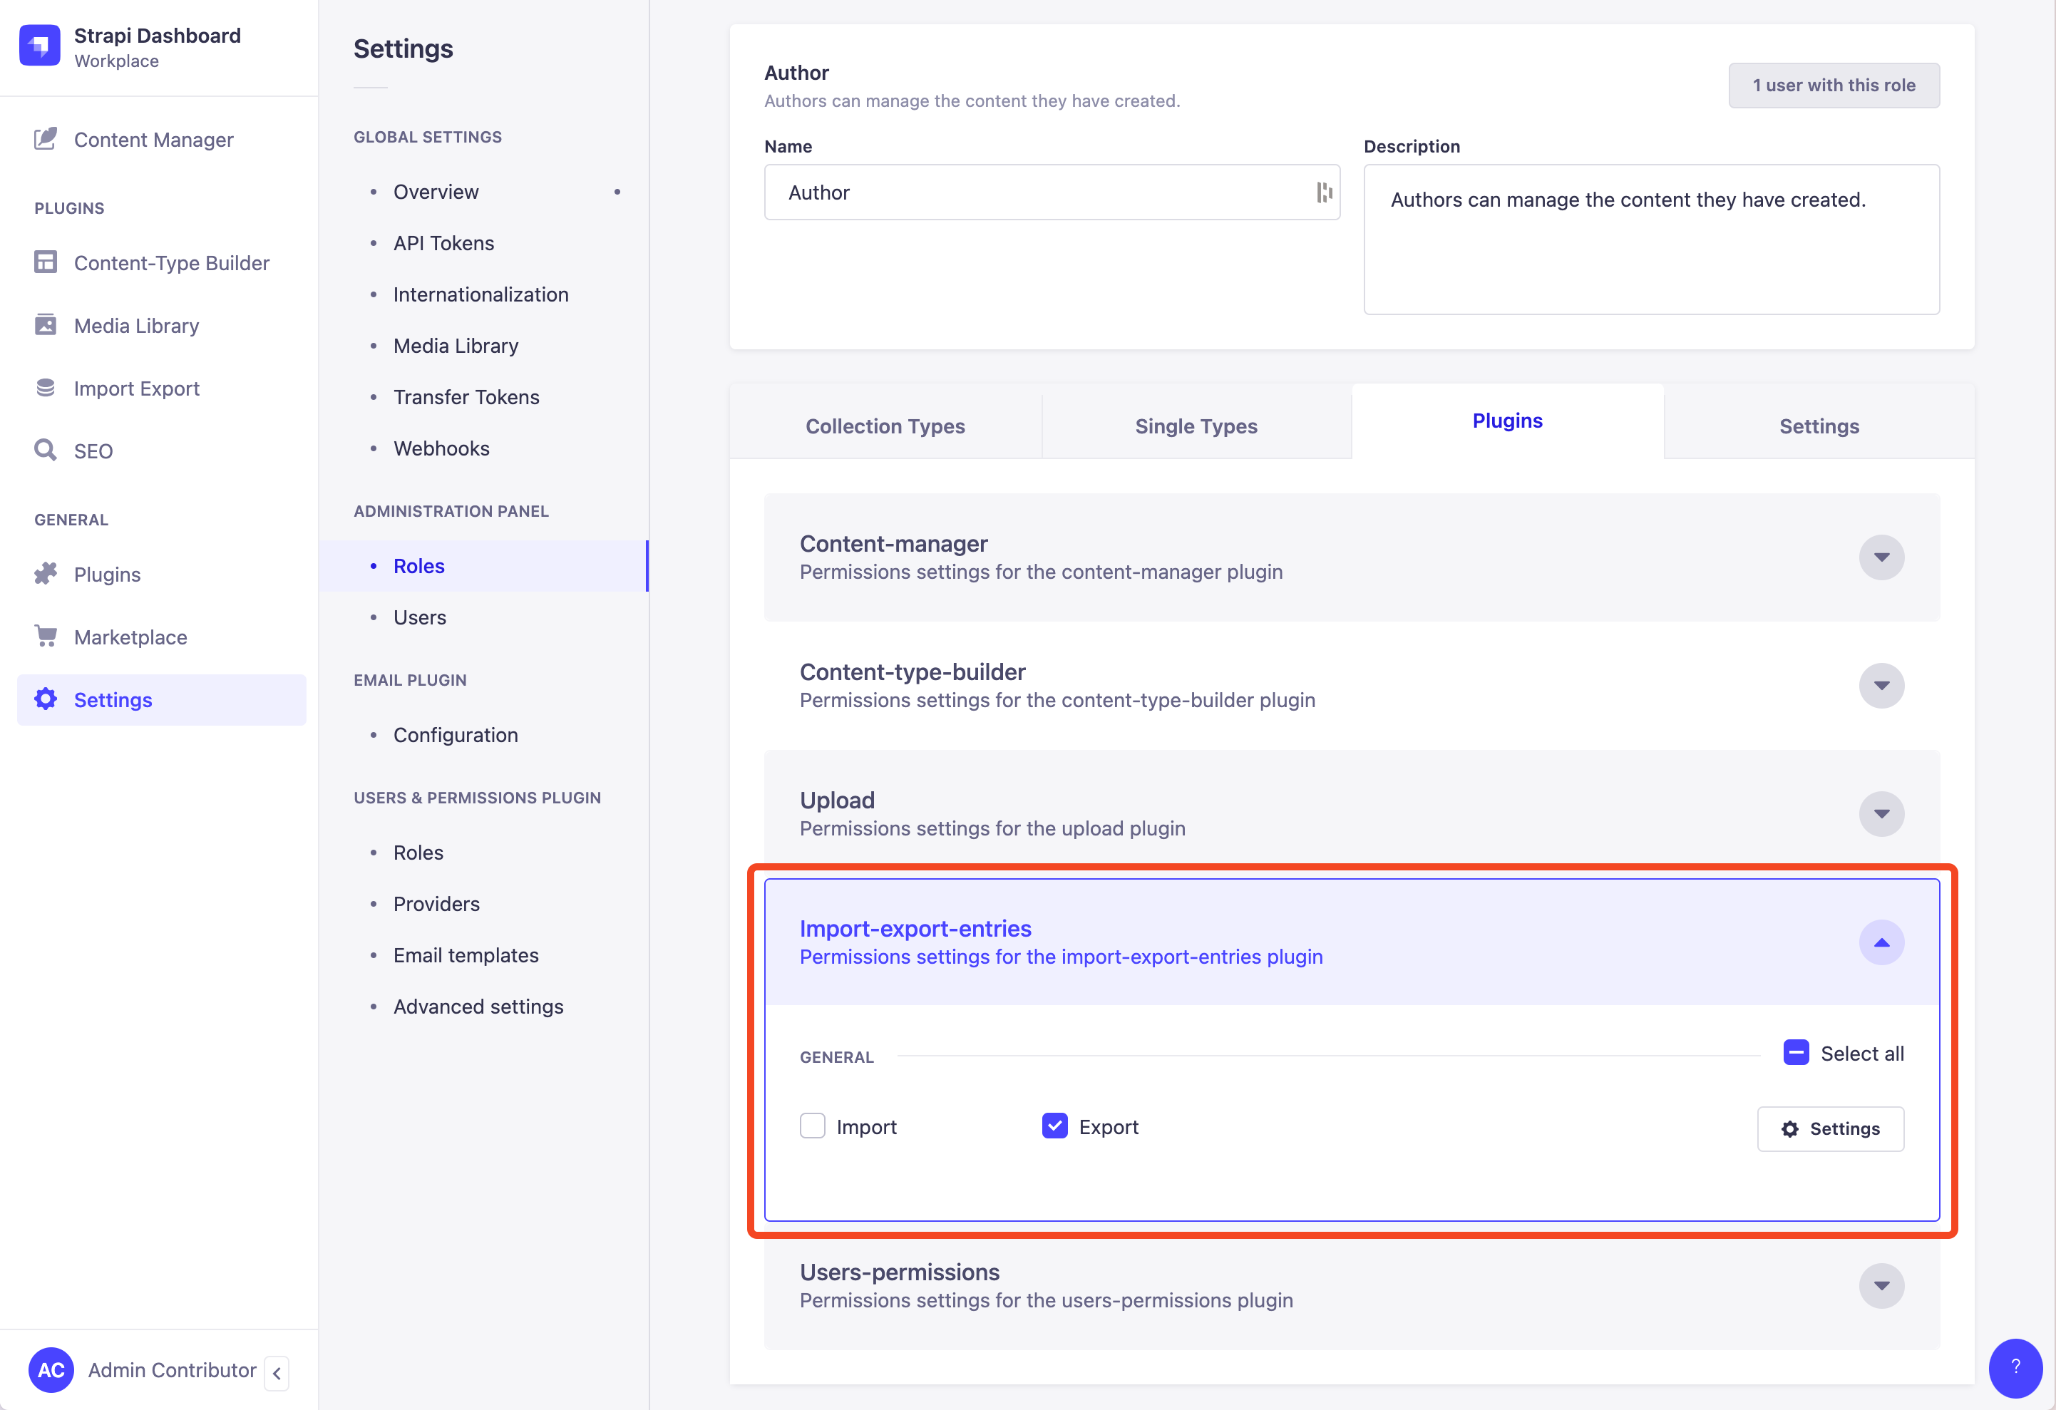Disable the Export checkbox in General section
Screen dimensions: 2056x1410
[1054, 1124]
